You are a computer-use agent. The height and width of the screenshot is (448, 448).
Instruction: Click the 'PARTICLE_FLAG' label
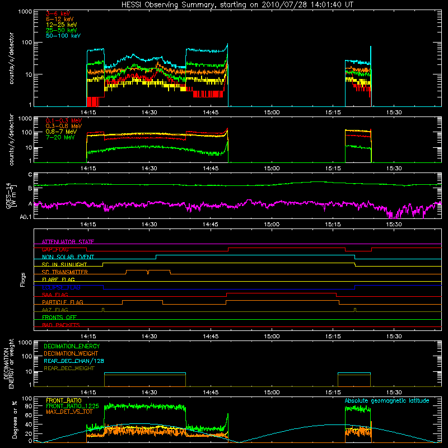63,302
